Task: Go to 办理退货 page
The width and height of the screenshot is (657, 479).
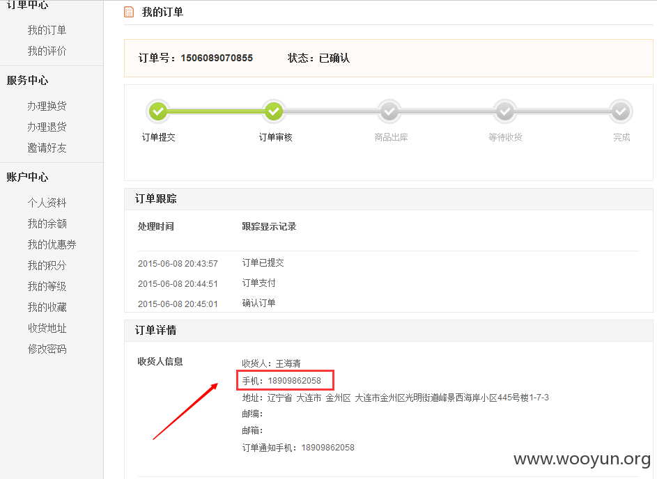Action: (47, 127)
